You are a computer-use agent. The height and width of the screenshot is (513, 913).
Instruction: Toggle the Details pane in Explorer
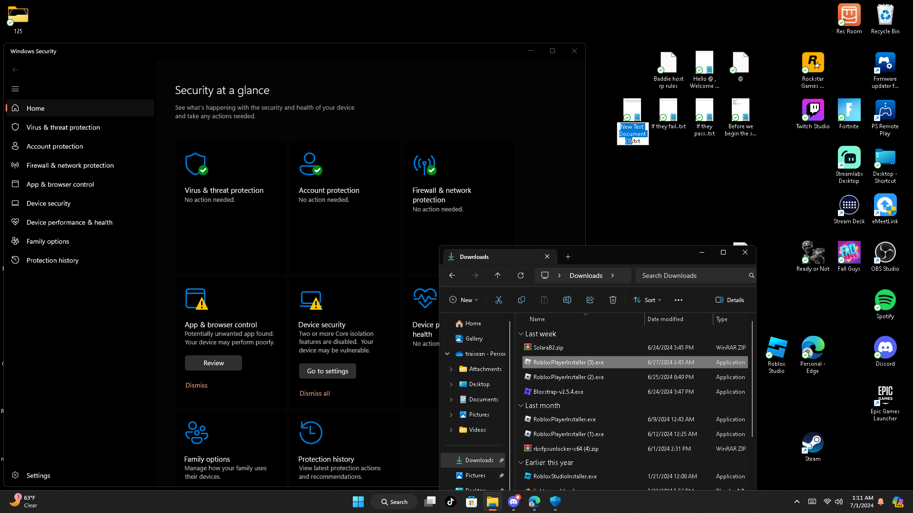pos(730,300)
